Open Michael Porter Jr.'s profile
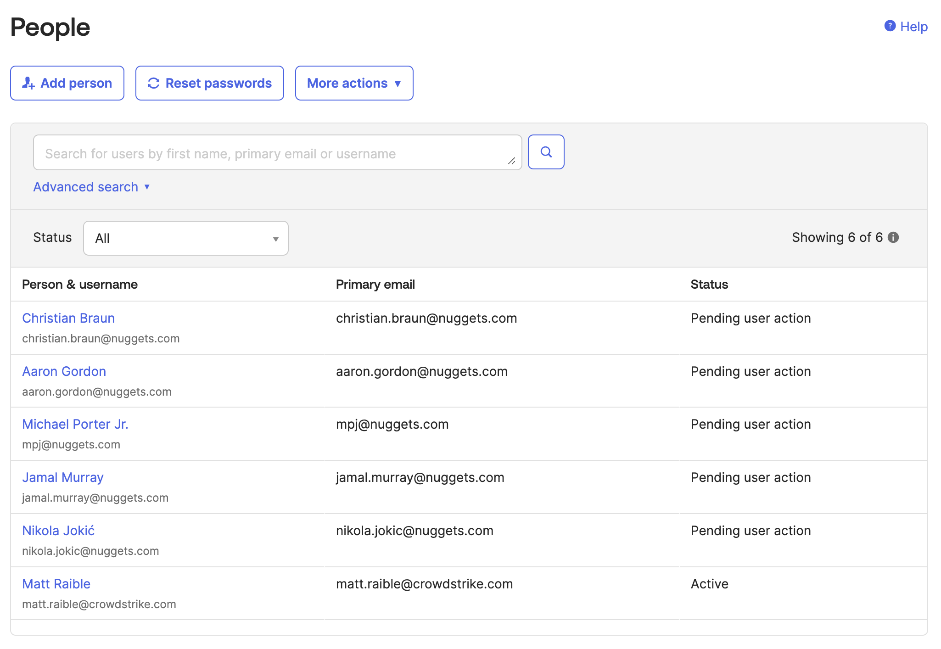 tap(75, 424)
